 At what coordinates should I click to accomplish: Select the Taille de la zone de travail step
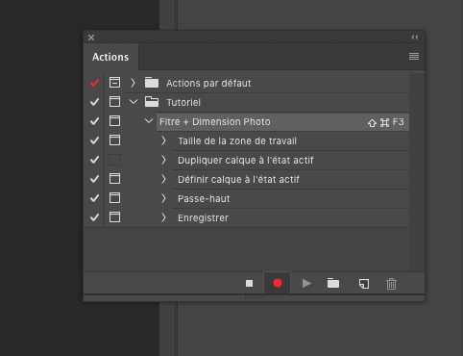(x=237, y=141)
